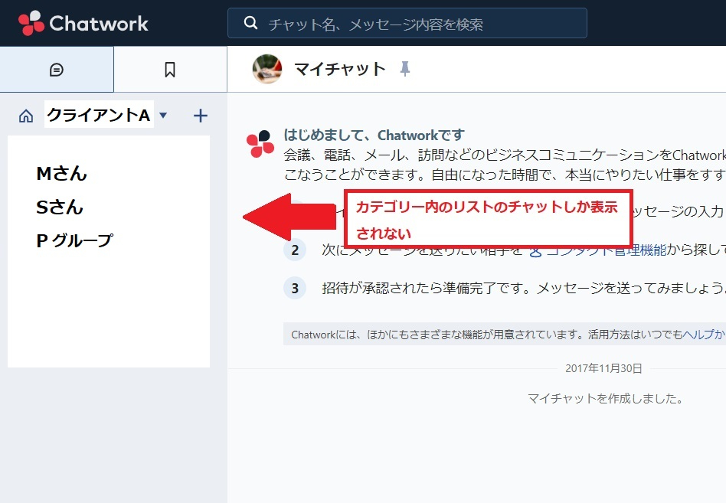726x503 pixels.
Task: Click step 3 invitation approved text
Action: tap(523, 289)
